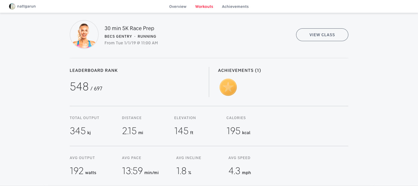Image resolution: width=418 pixels, height=186 pixels.
Task: Click the 548 rank value
Action: [x=79, y=86]
